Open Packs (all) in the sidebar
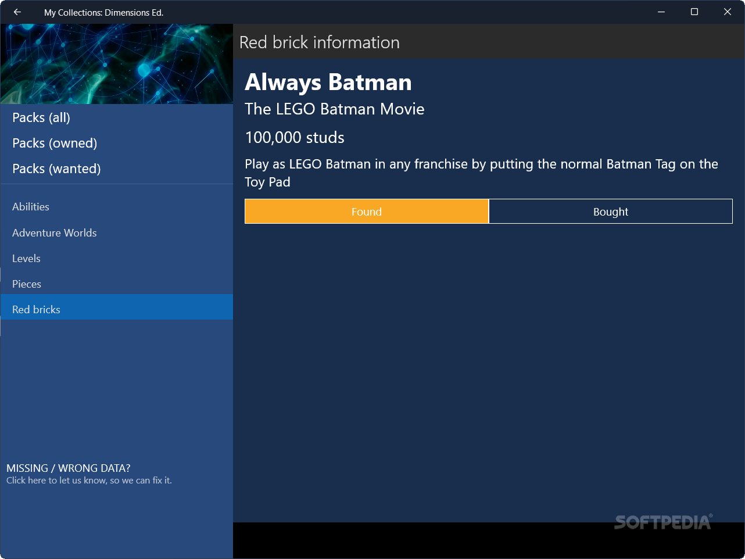 pyautogui.click(x=117, y=117)
